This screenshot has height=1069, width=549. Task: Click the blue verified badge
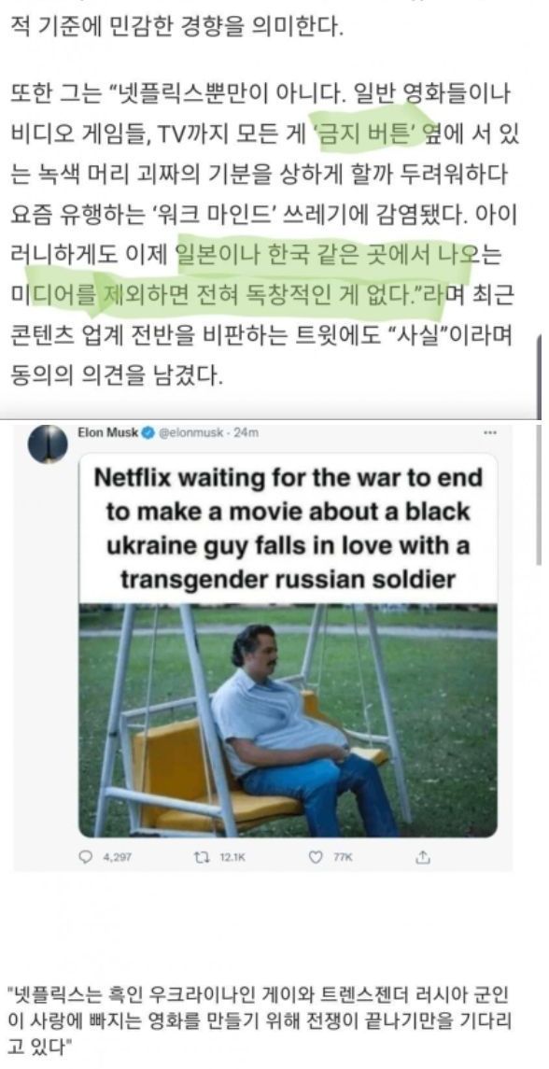(x=148, y=432)
